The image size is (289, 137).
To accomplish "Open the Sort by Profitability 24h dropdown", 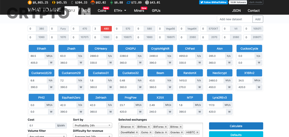I will coord(92,125).
